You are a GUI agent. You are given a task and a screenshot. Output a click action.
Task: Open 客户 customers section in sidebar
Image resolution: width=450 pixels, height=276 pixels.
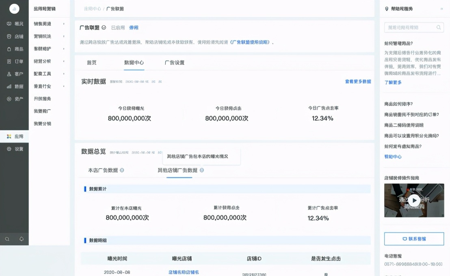point(15,74)
